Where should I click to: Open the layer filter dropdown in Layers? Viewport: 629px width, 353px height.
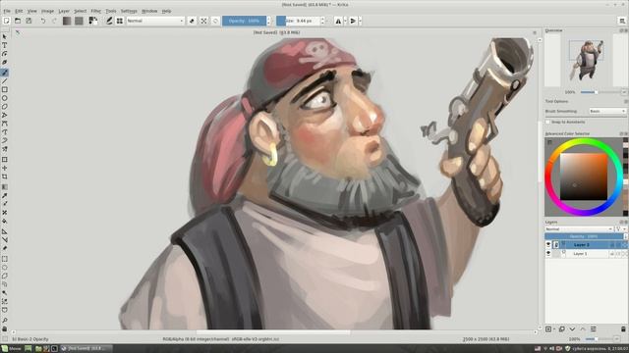click(620, 228)
